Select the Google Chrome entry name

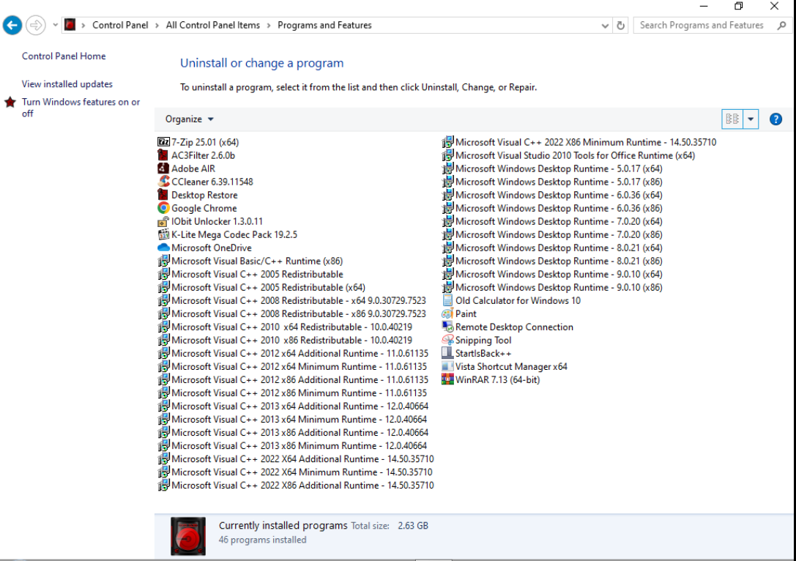point(204,208)
